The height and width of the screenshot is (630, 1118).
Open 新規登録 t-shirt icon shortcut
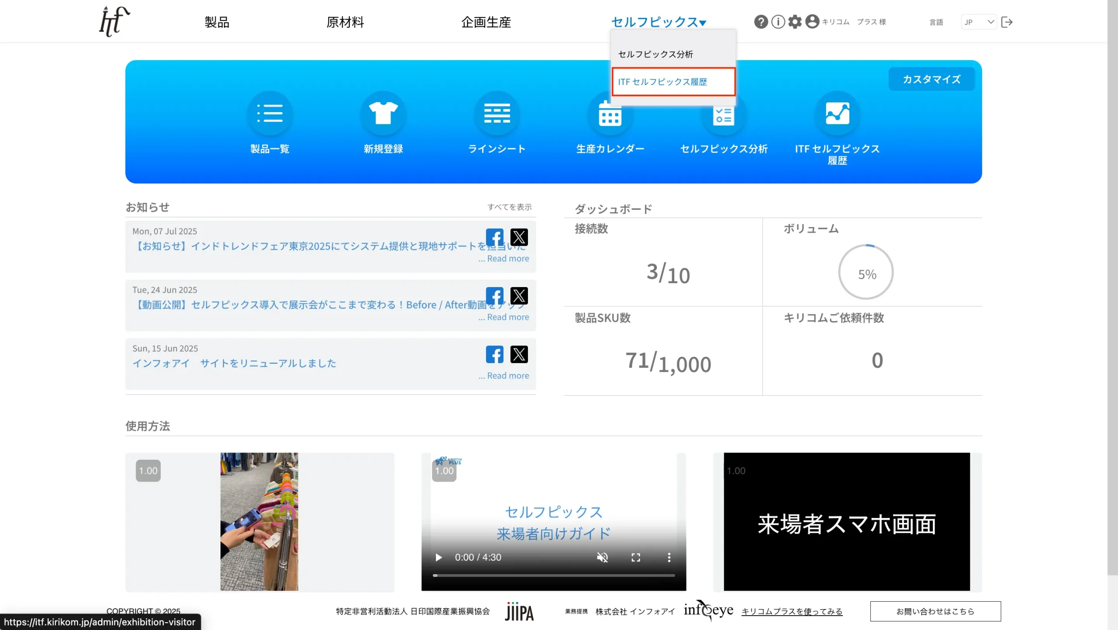coord(383,113)
